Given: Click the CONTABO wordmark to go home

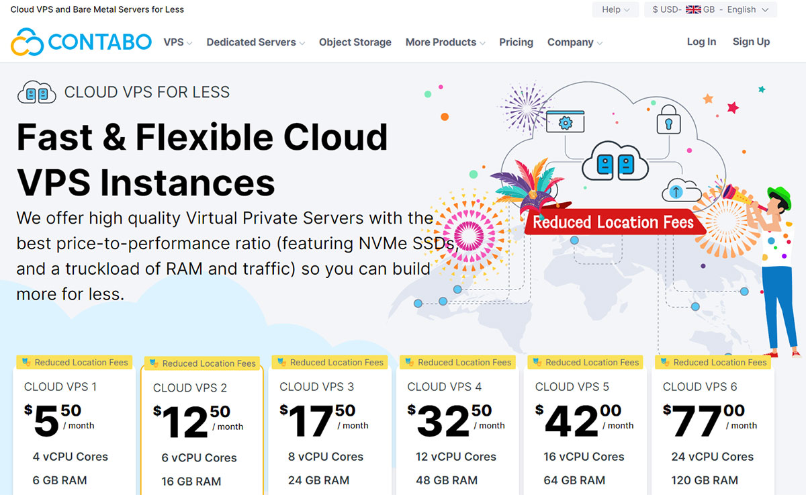Looking at the screenshot, I should [x=100, y=42].
